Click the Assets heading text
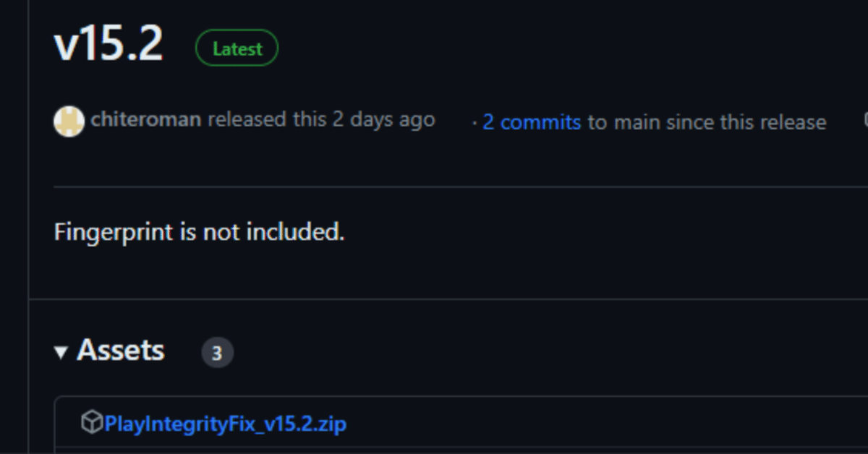Screen dimensions: 868x454 click(120, 351)
